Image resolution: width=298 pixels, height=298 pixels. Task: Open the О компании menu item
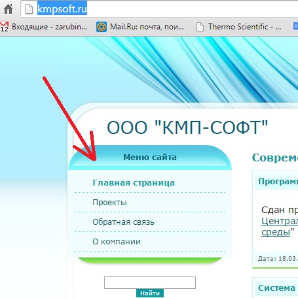point(117,242)
